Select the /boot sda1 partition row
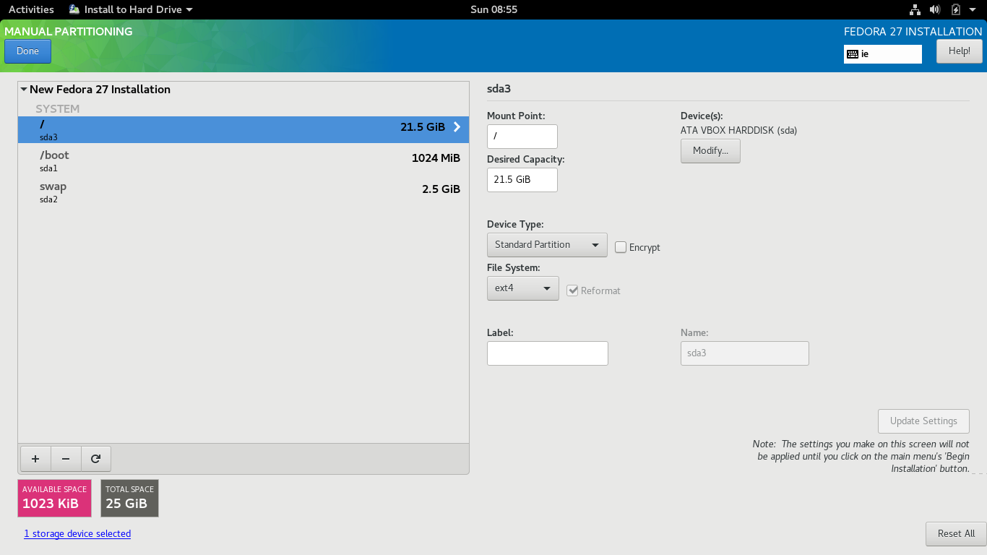This screenshot has height=555, width=987. coord(243,161)
